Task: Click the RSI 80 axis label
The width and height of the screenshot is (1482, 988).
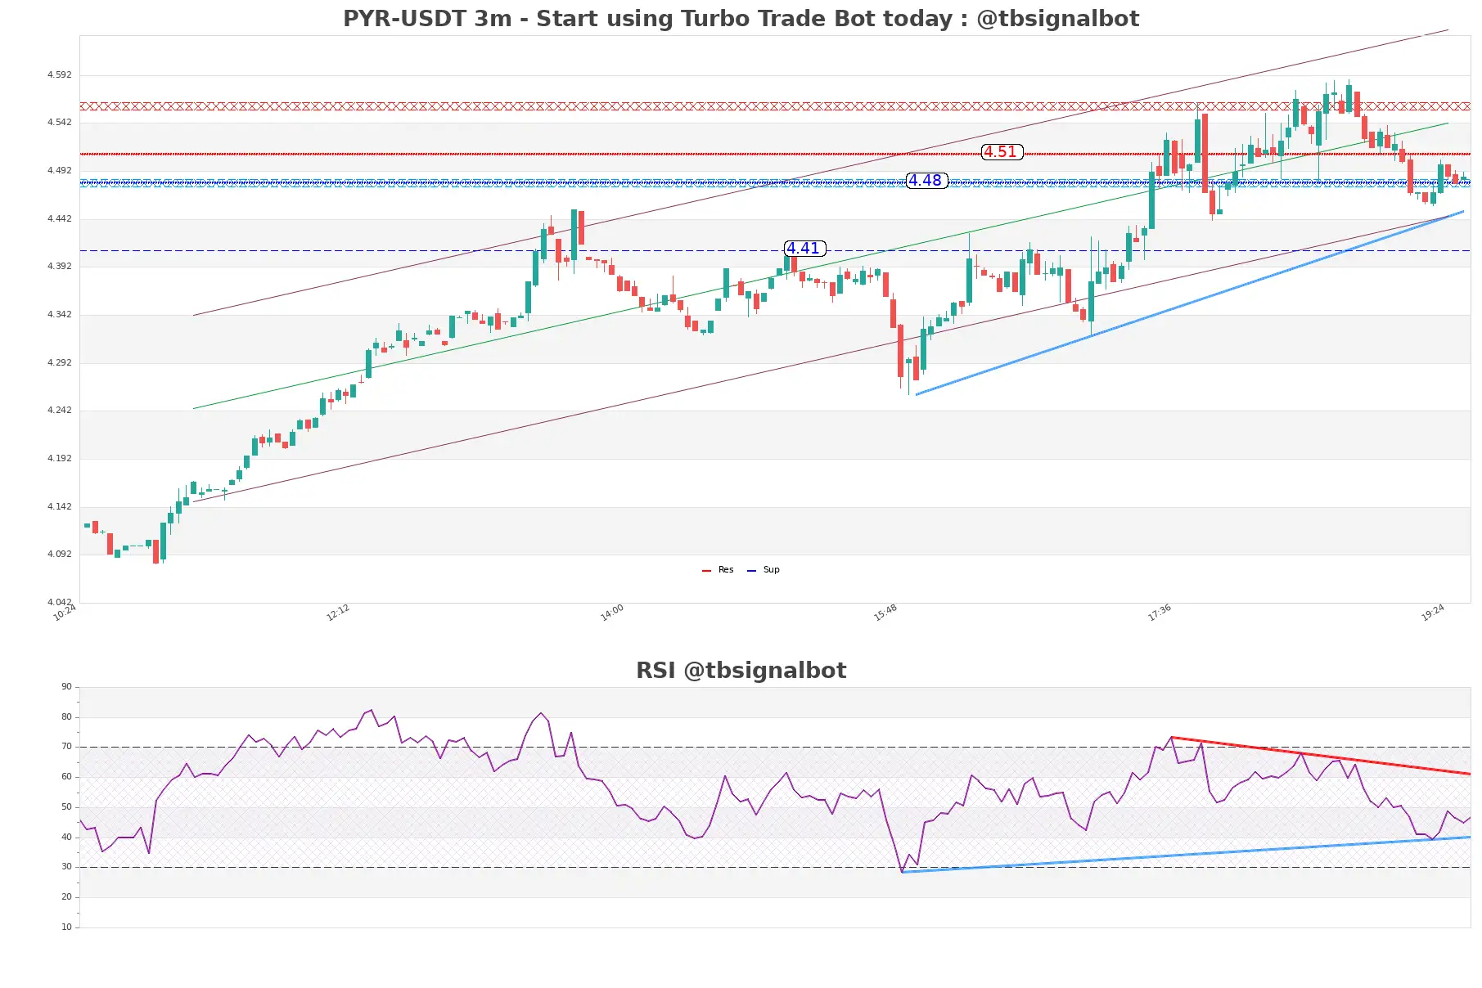Action: pos(67,717)
